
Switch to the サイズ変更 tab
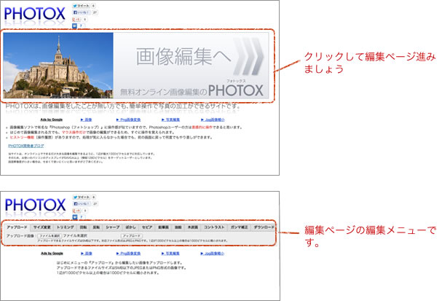point(42,227)
